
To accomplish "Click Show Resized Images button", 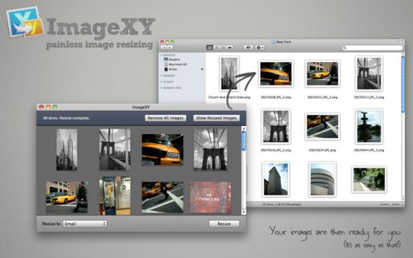I will tap(216, 118).
